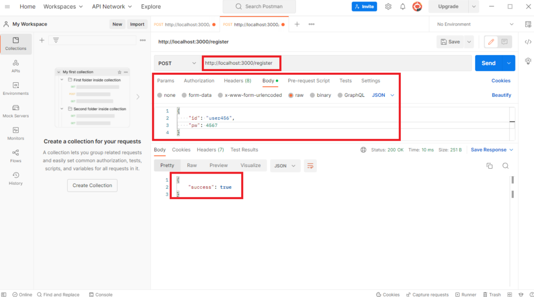Switch to the Pre-request Script tab
Viewport: 534px width, 297px height.
308,81
